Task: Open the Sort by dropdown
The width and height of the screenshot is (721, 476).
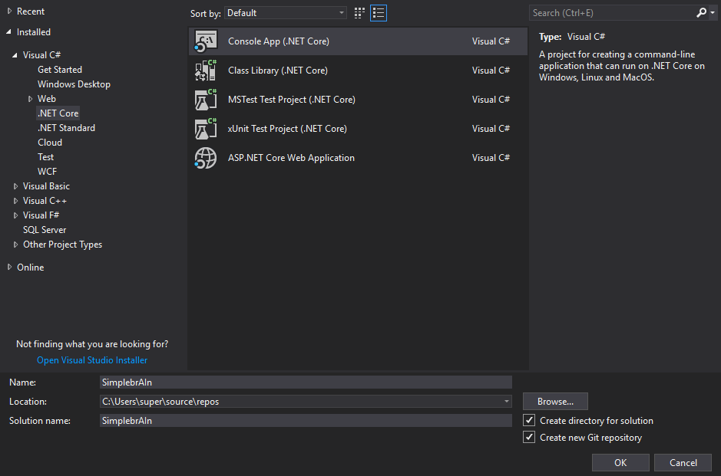Action: (286, 13)
